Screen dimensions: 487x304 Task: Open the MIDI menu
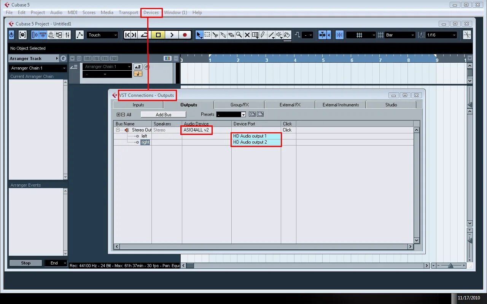pyautogui.click(x=72, y=13)
